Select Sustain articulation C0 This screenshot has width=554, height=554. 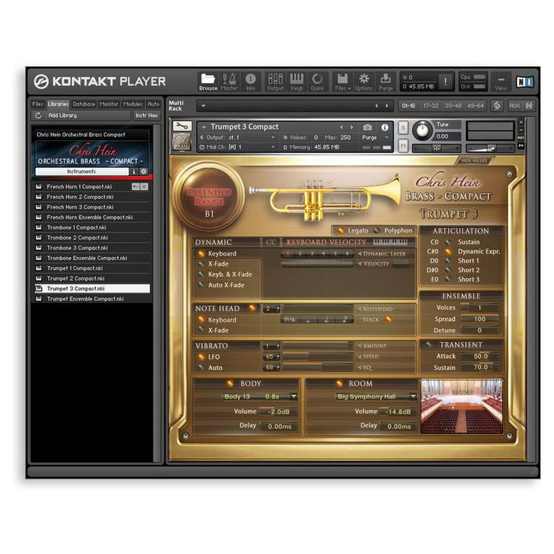(x=448, y=242)
